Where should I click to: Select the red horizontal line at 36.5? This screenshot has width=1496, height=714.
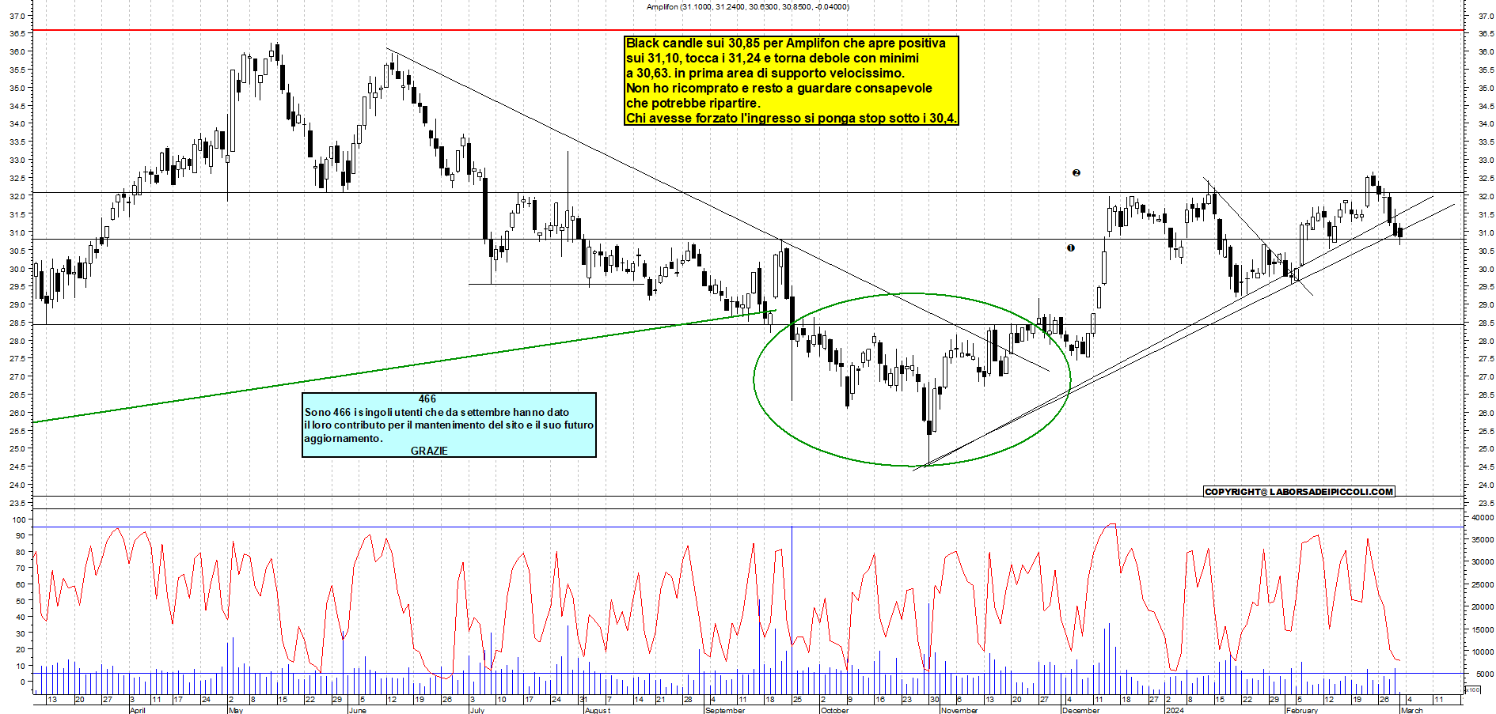click(x=748, y=30)
